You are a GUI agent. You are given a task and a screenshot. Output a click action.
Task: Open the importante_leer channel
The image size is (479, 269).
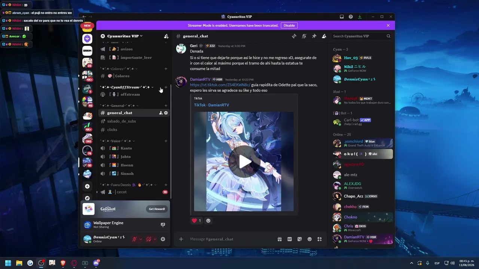pos(134,58)
